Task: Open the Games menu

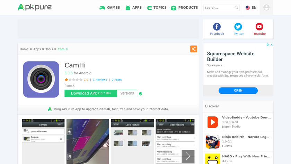Action: 110,8
